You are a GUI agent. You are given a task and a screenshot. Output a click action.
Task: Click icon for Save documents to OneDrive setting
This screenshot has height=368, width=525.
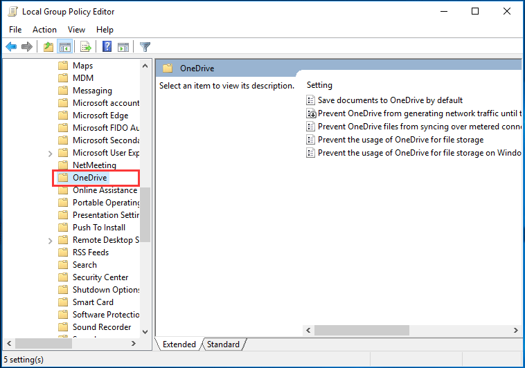pyautogui.click(x=311, y=100)
